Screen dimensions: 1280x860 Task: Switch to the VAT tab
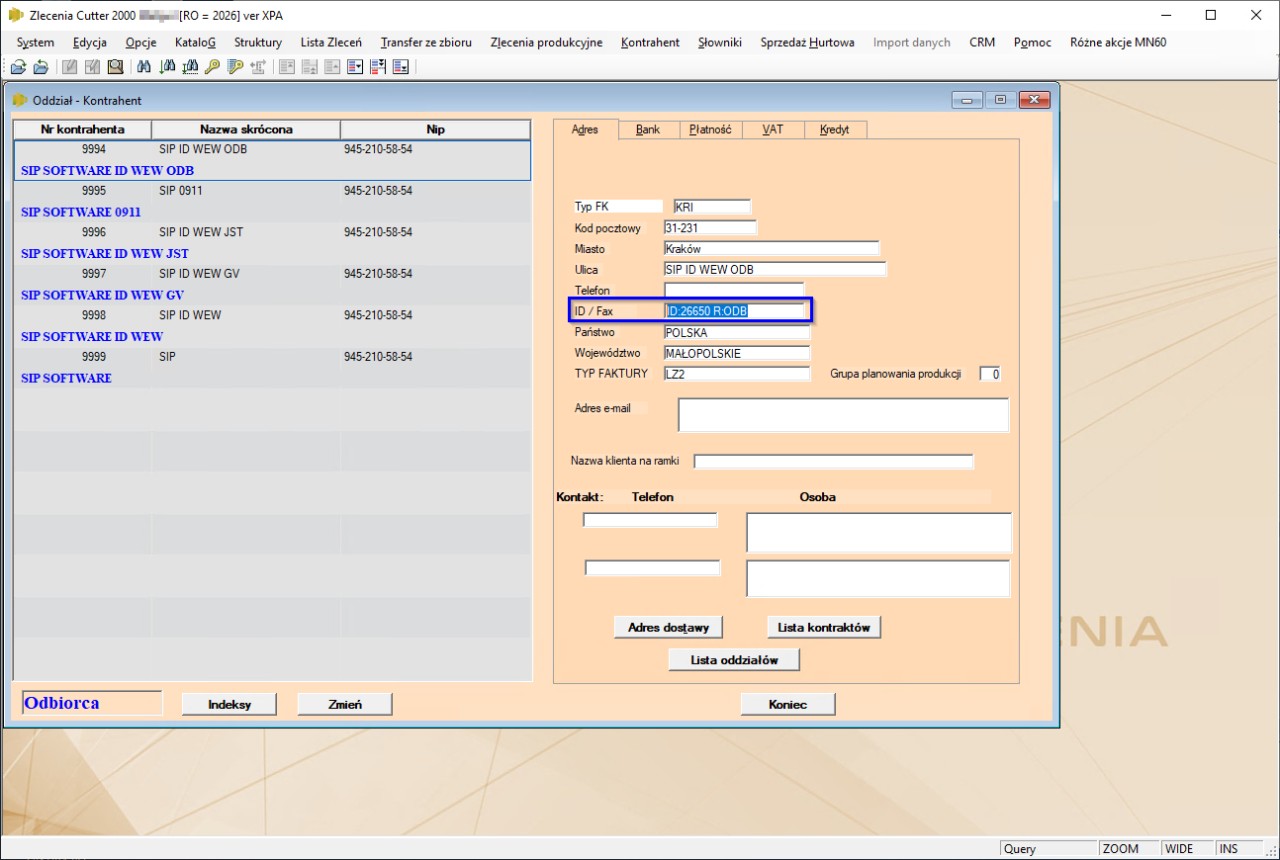click(x=773, y=129)
